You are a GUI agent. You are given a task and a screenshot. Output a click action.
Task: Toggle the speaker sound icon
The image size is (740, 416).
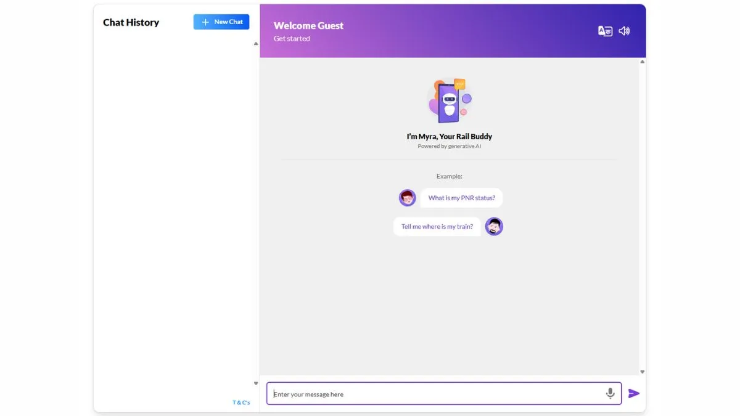(624, 31)
